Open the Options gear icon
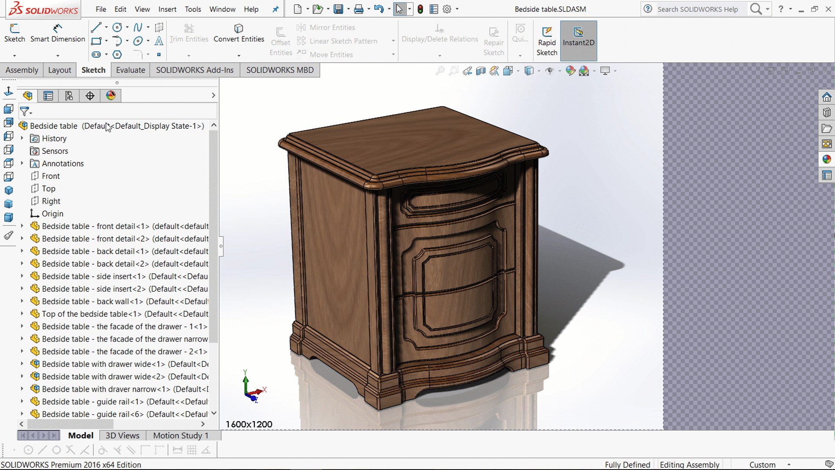835x470 pixels. pyautogui.click(x=447, y=9)
